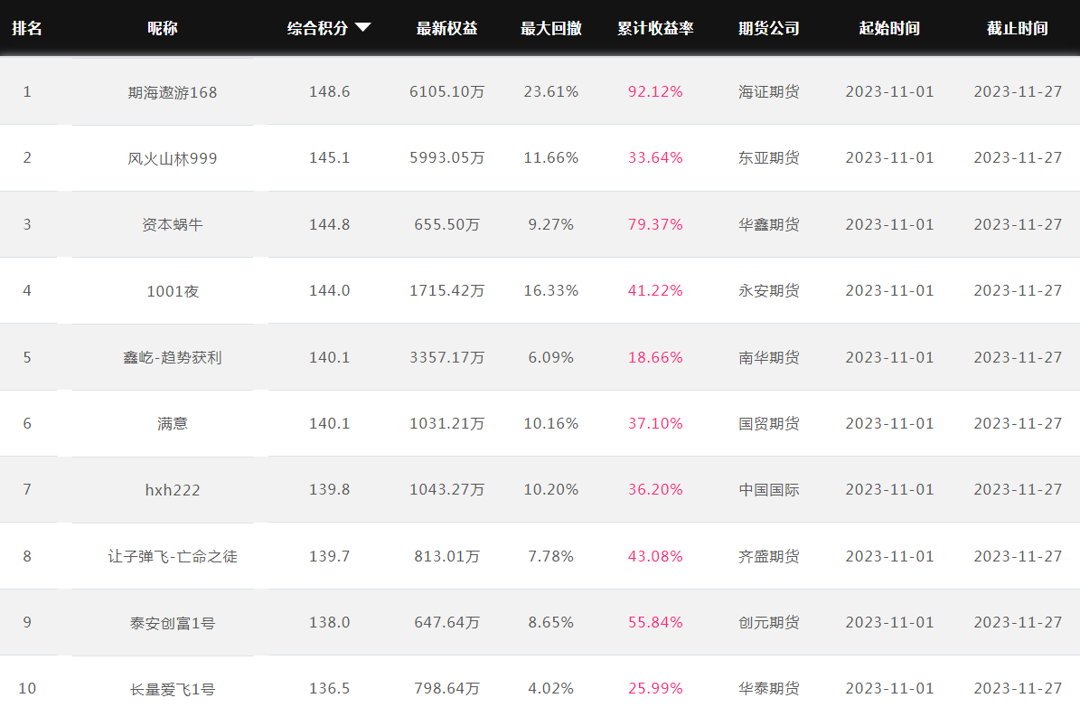Select the nickname 长星爱飞1号
This screenshot has width=1080, height=717.
(x=173, y=689)
